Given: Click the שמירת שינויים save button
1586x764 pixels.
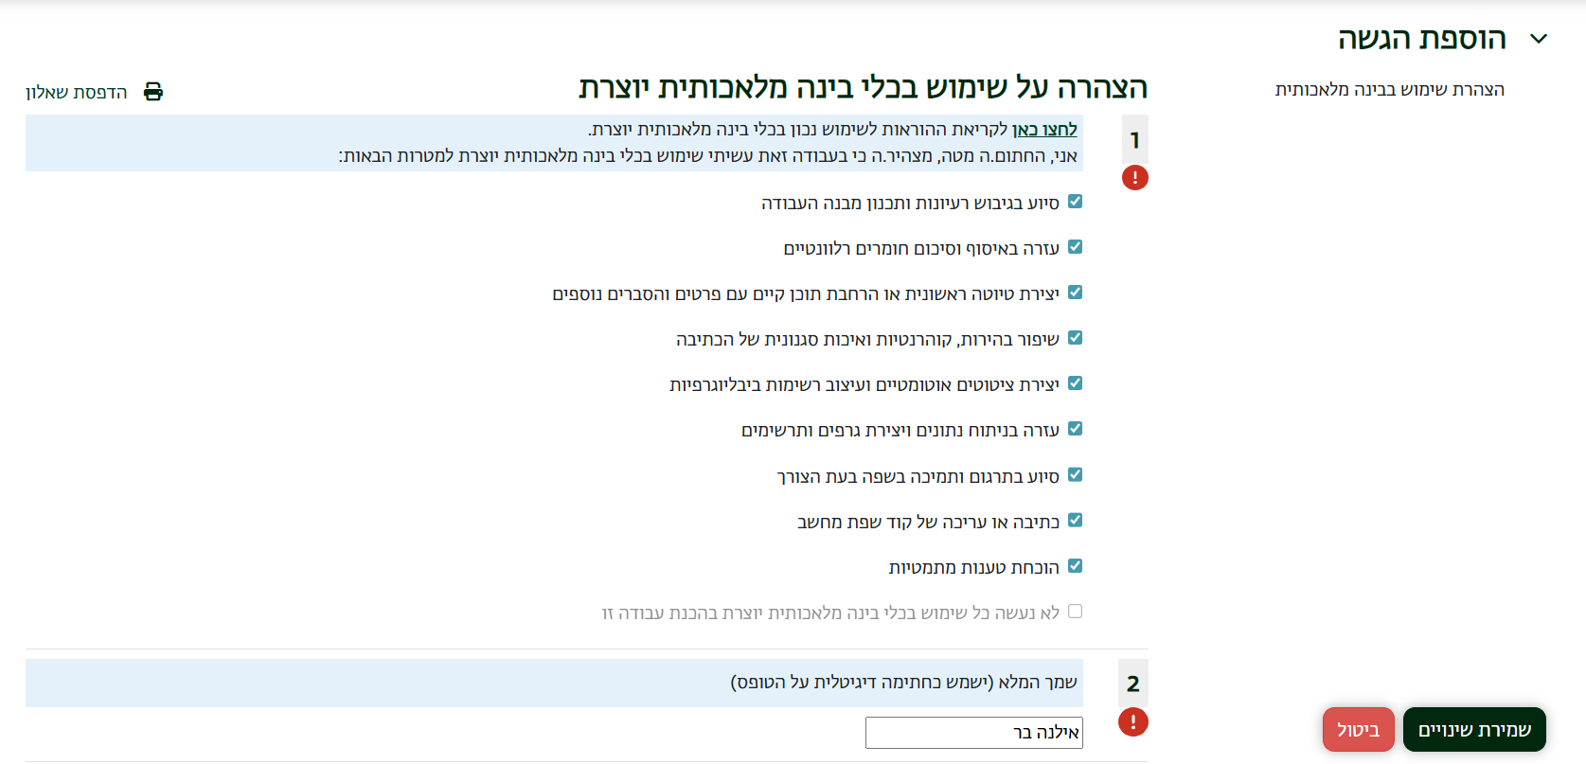Looking at the screenshot, I should 1473,730.
